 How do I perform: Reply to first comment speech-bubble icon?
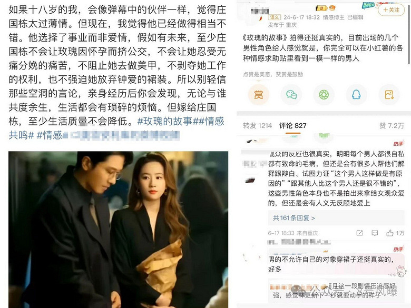click(375, 233)
